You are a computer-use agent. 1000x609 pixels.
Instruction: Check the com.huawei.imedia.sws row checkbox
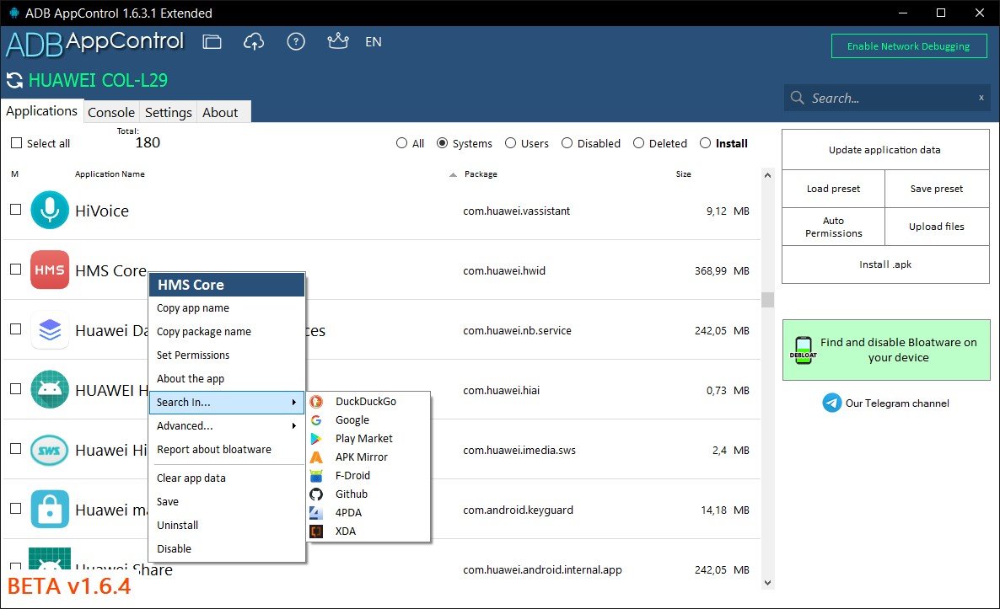(x=16, y=448)
